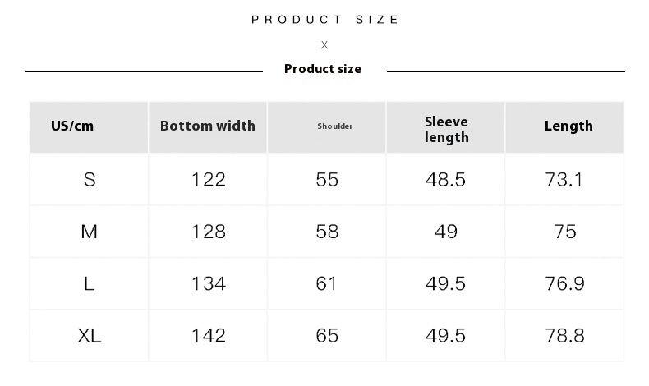This screenshot has width=649, height=386.
Task: Click the M size row label
Action: pos(90,232)
